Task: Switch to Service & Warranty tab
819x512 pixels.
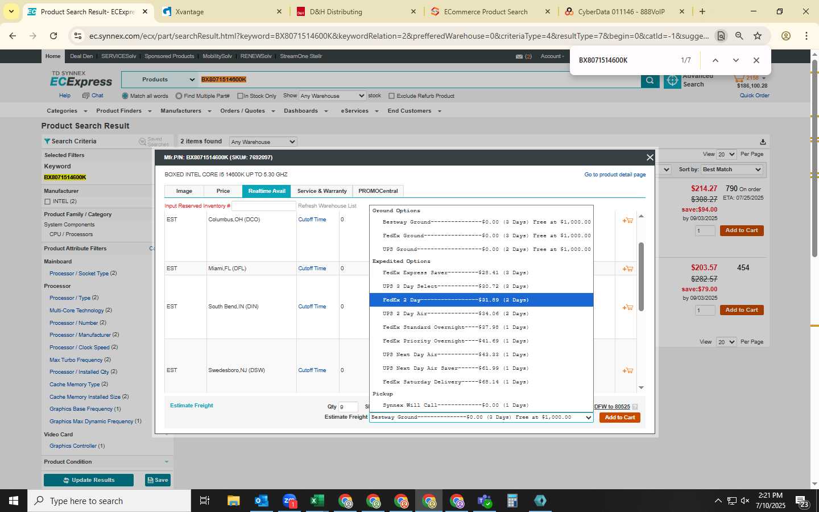Action: (321, 191)
